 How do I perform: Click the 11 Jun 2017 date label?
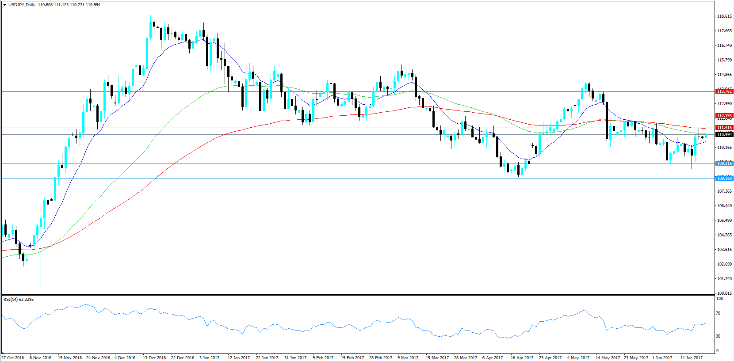point(692,358)
